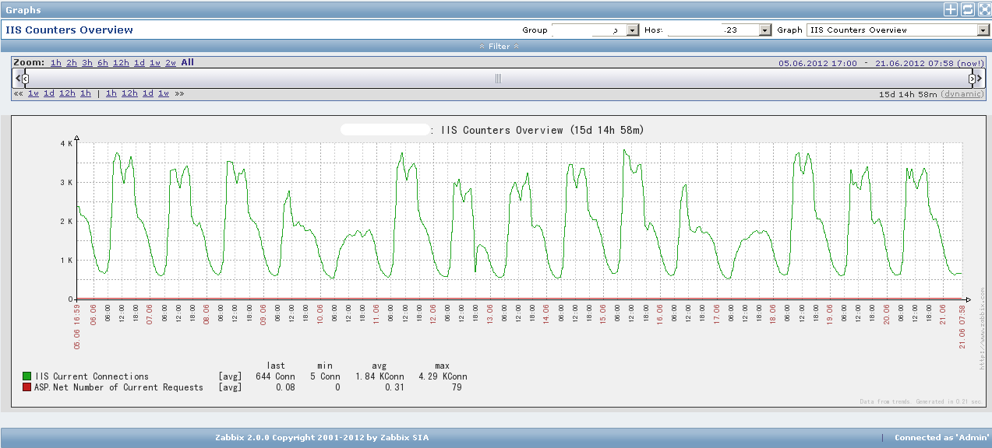Set zoom to 2h
The image size is (992, 448).
point(72,63)
